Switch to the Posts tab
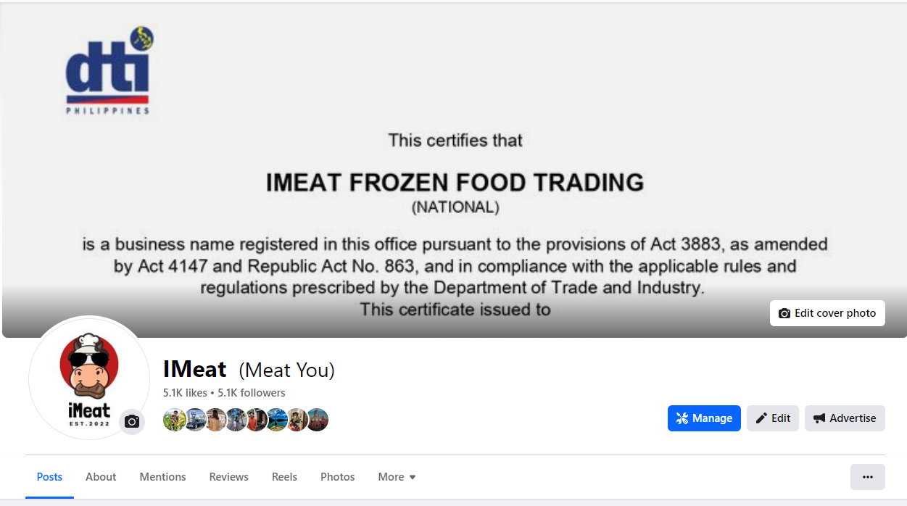This screenshot has width=907, height=506. (x=49, y=477)
